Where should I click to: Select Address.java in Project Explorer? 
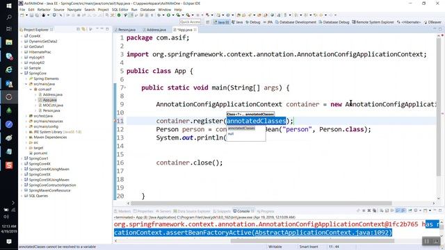coord(53,94)
